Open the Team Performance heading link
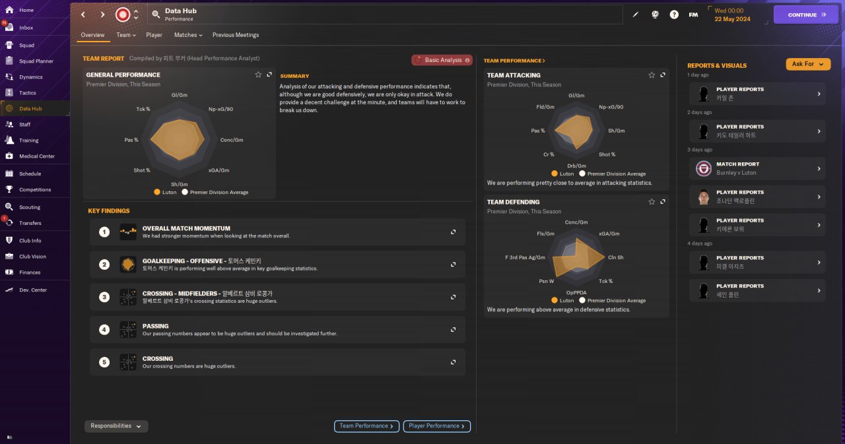Screen dimensions: 845x444 point(514,61)
